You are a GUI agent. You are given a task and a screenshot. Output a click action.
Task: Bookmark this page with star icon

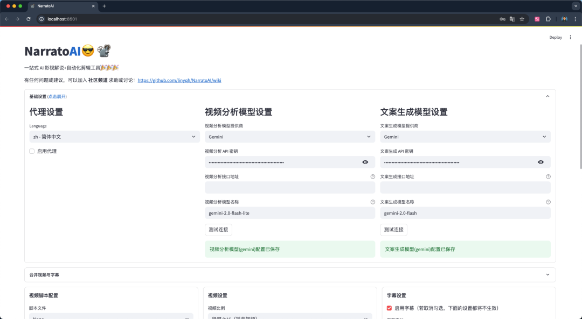pos(522,19)
